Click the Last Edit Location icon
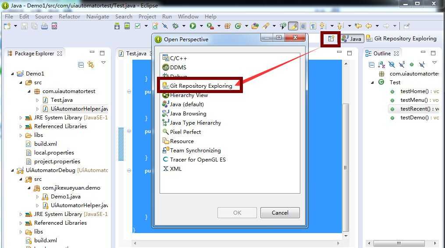445x248 pixels. point(359,26)
